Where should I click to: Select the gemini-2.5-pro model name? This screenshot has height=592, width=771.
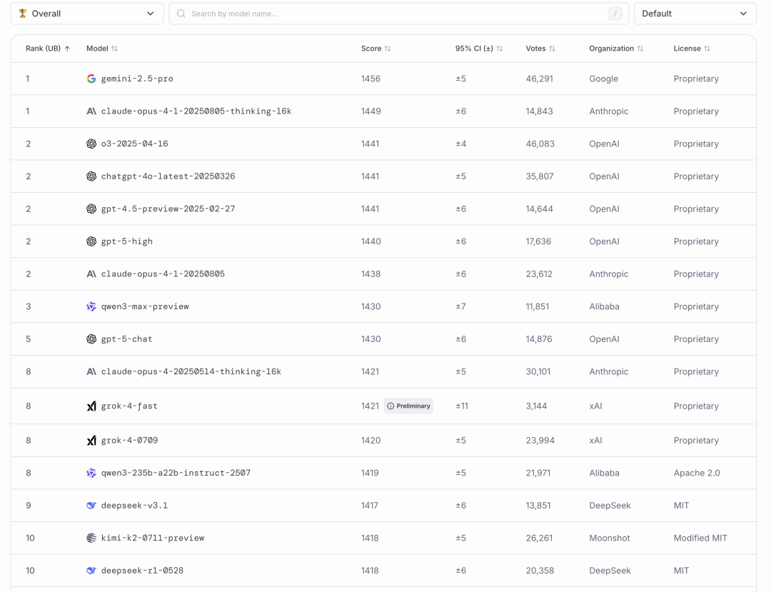(137, 79)
